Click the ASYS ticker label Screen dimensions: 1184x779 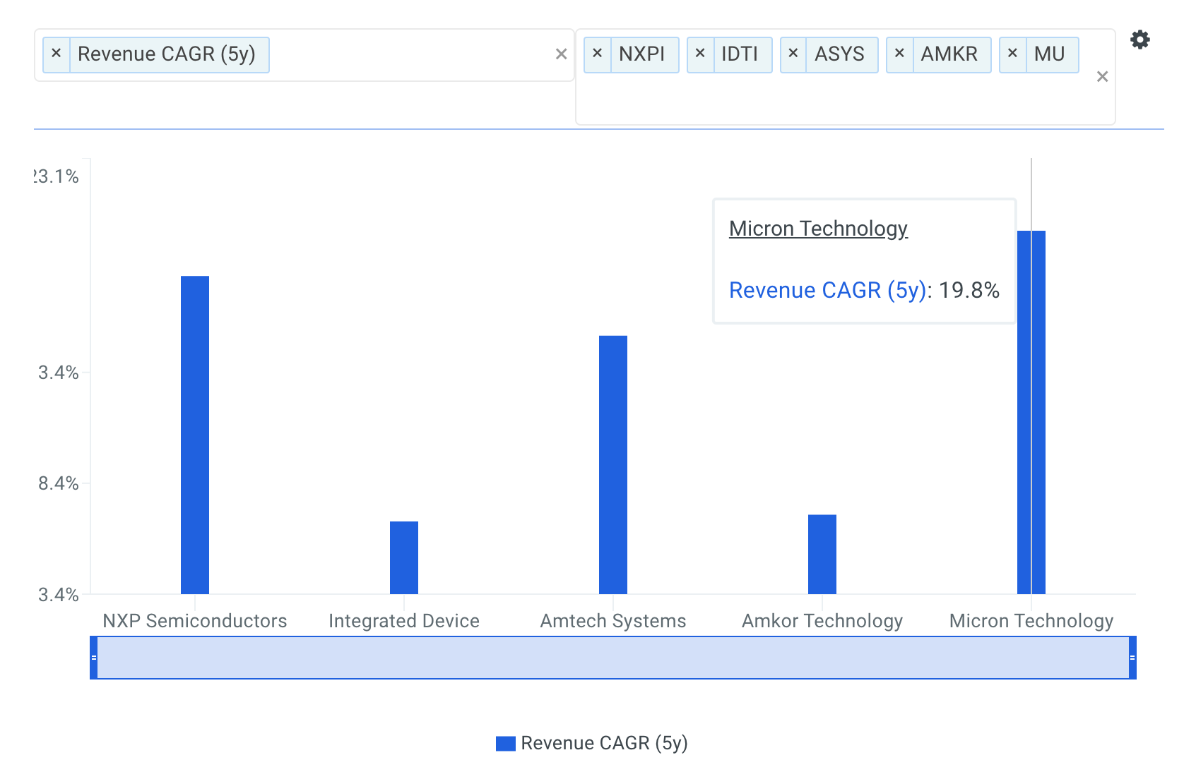tap(839, 54)
